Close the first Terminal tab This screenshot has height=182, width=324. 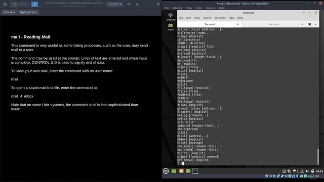click(238, 24)
